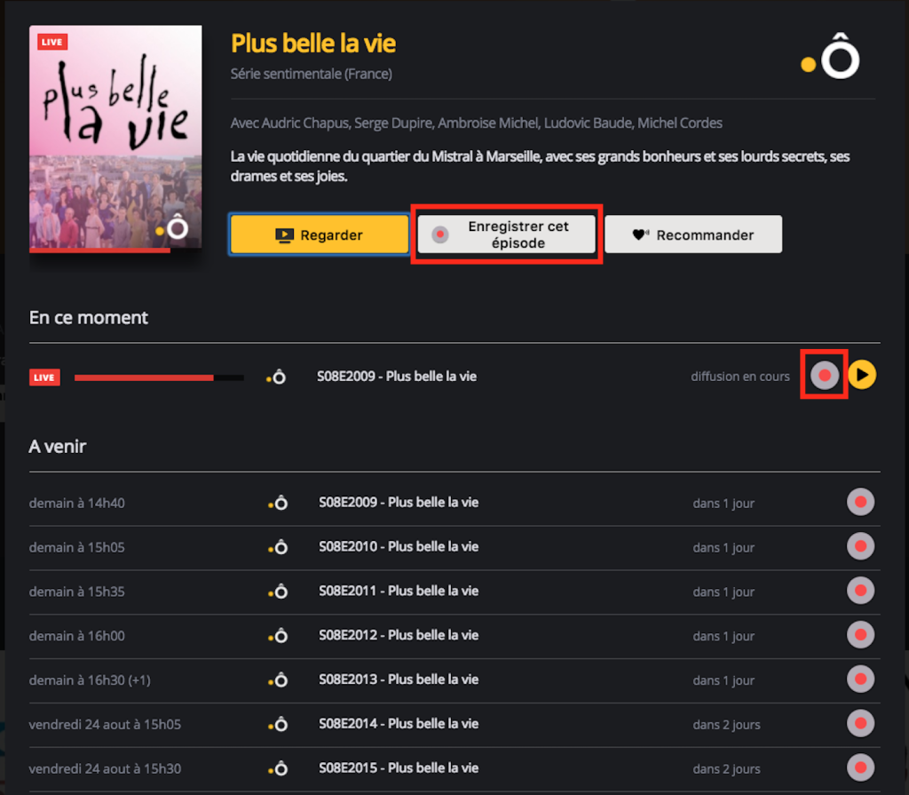Record the live episode with the red dot

coord(825,375)
